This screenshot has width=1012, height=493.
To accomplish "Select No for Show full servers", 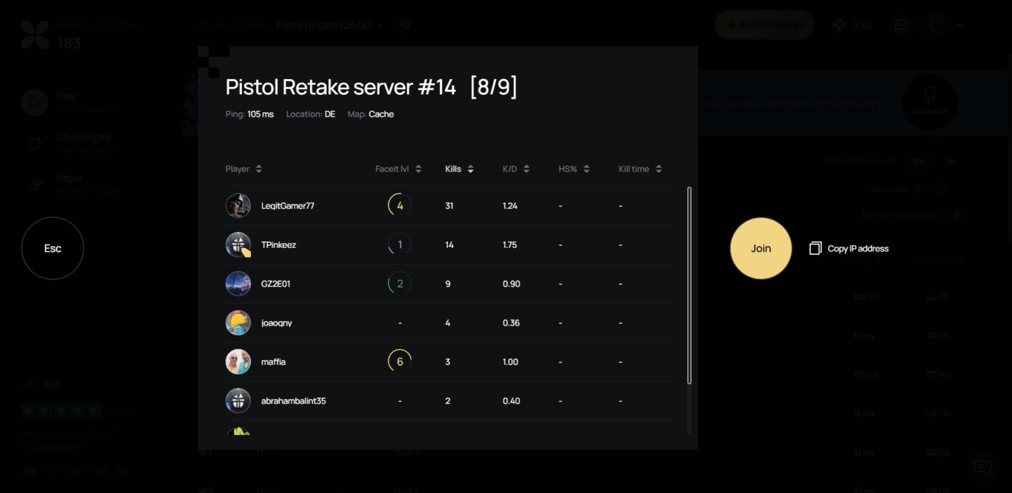I will (x=951, y=161).
